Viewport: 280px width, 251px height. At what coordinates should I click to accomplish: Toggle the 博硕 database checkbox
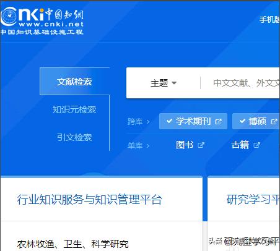[x=242, y=121]
